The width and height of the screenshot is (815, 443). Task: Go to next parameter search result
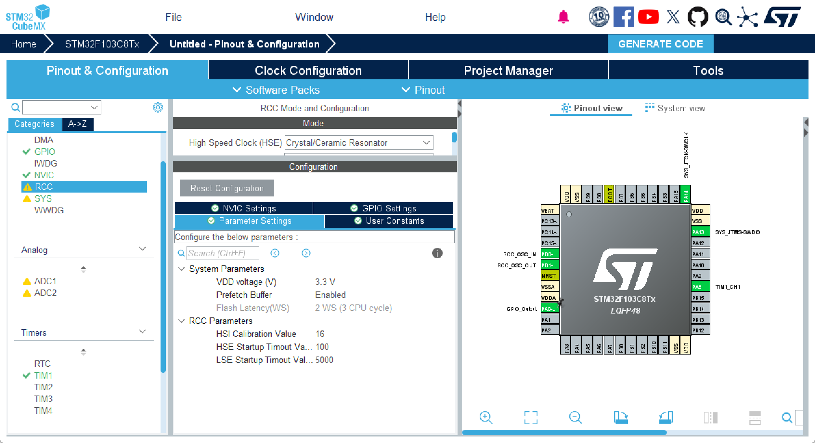click(x=306, y=253)
